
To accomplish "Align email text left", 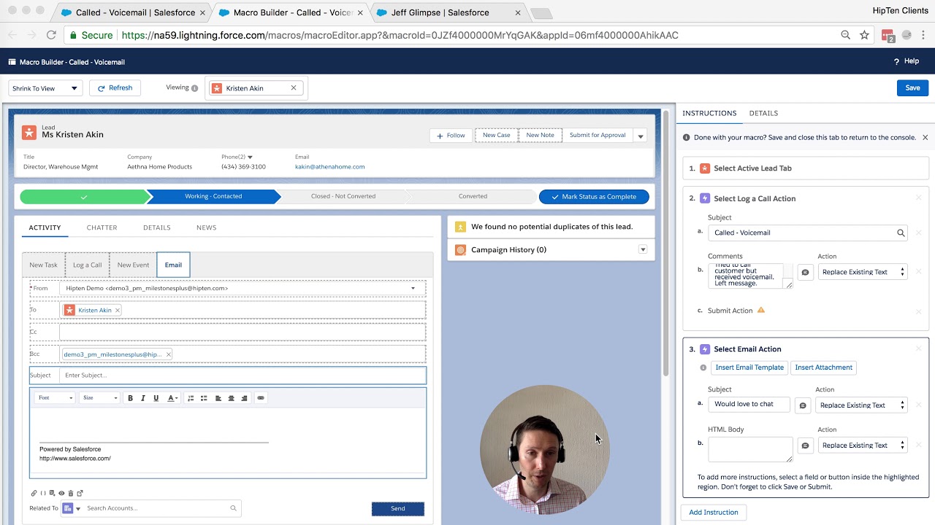I will pos(218,398).
